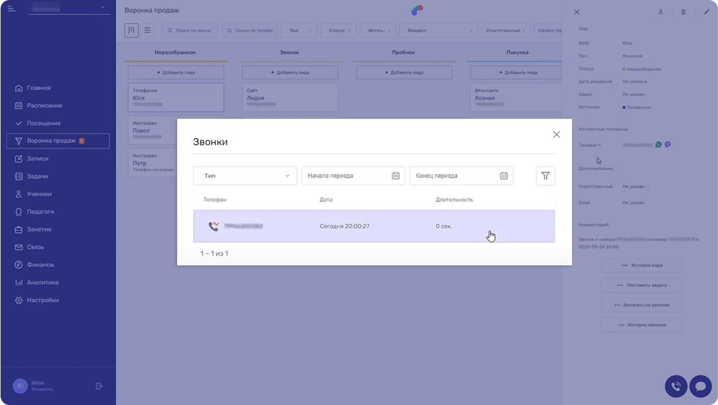Click the filter funnel icon in Звонки dialog
This screenshot has height=405, width=718.
(545, 176)
